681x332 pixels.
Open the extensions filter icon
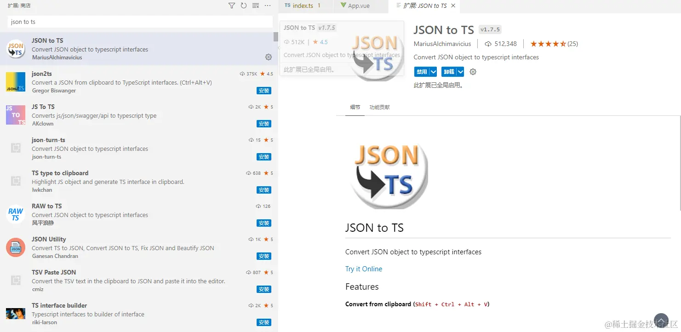232,6
